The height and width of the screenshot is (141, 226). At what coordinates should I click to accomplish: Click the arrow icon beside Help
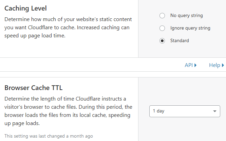coord(223,65)
